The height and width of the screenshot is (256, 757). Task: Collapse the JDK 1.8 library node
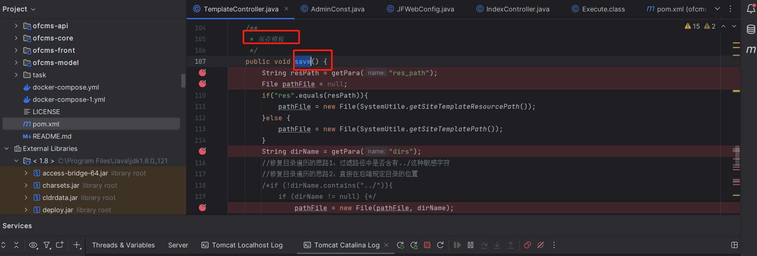[x=16, y=161]
